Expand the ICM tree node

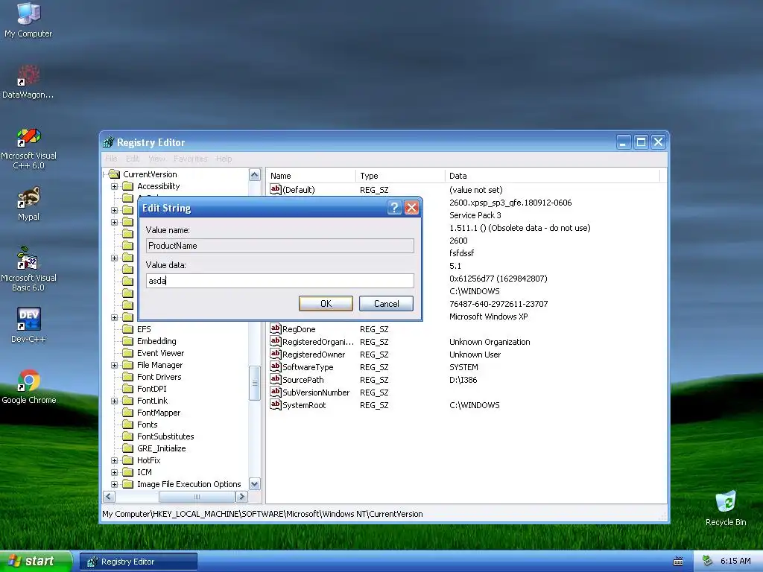[114, 472]
